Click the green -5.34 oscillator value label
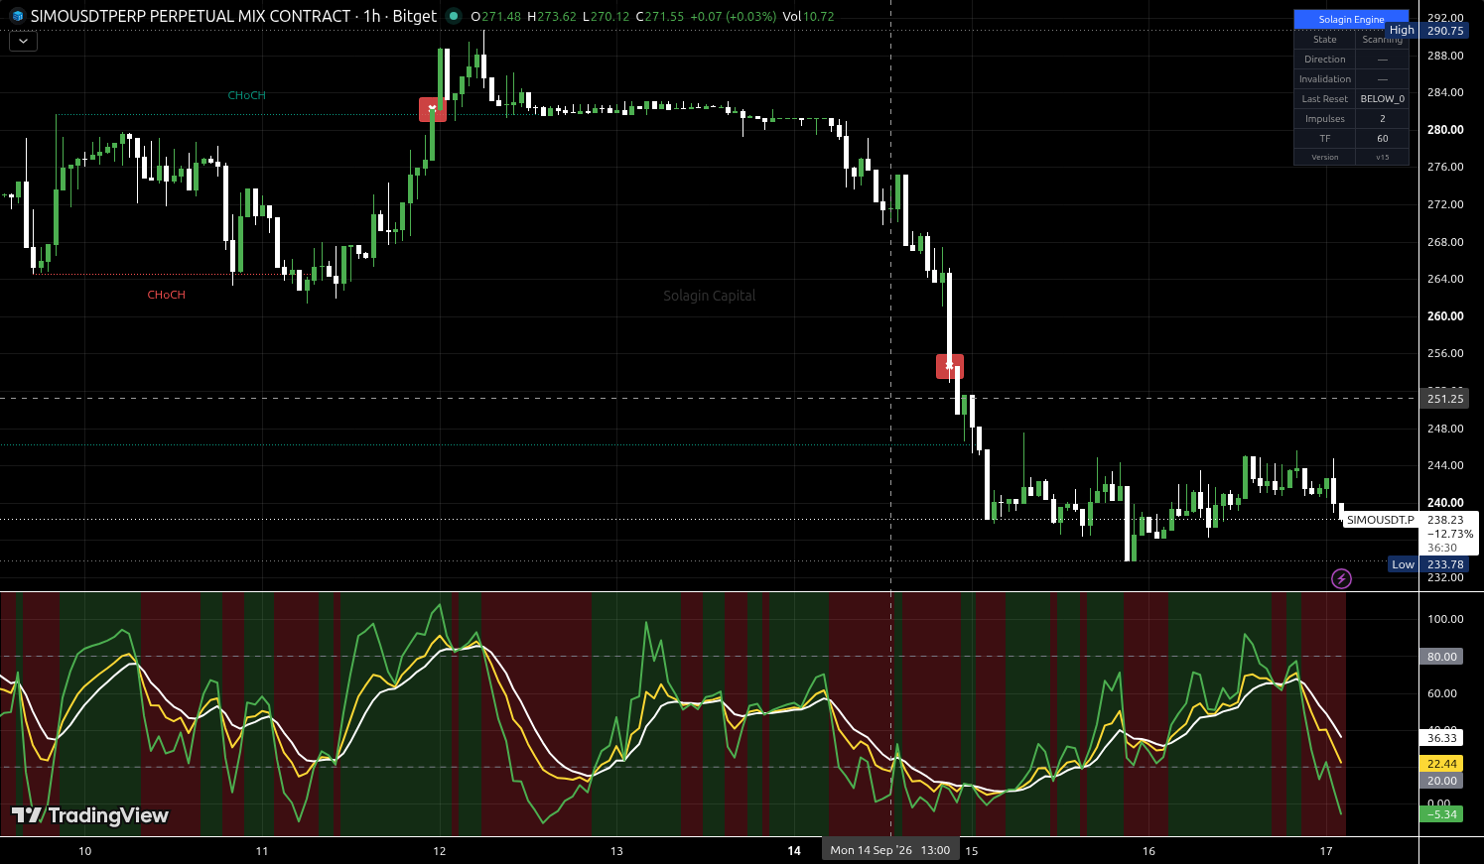Viewport: 1484px width, 864px height. coord(1441,814)
